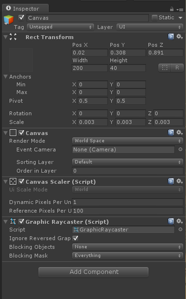The image size is (186, 299).
Task: Open Canvas Scaler help reference
Action: [x=171, y=181]
